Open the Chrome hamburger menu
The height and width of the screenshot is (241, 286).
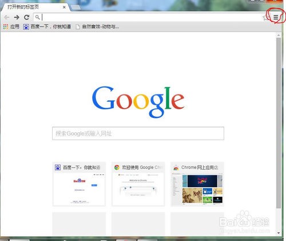pyautogui.click(x=276, y=17)
